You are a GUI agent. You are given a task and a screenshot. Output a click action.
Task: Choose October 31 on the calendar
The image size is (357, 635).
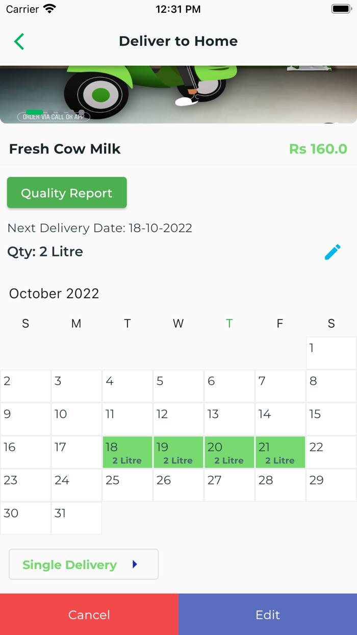76,519
